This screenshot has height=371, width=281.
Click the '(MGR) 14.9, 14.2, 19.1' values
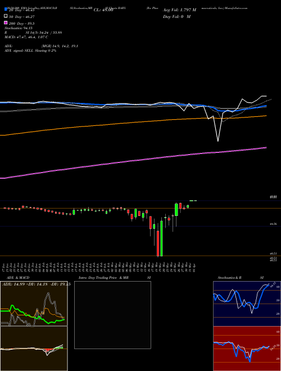(60, 46)
